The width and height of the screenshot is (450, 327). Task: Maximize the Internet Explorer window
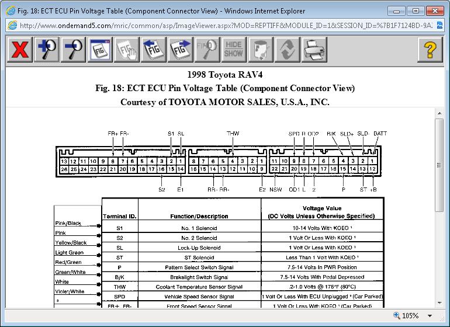416,11
